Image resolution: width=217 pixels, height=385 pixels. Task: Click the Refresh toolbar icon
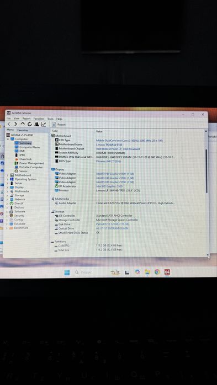29,124
